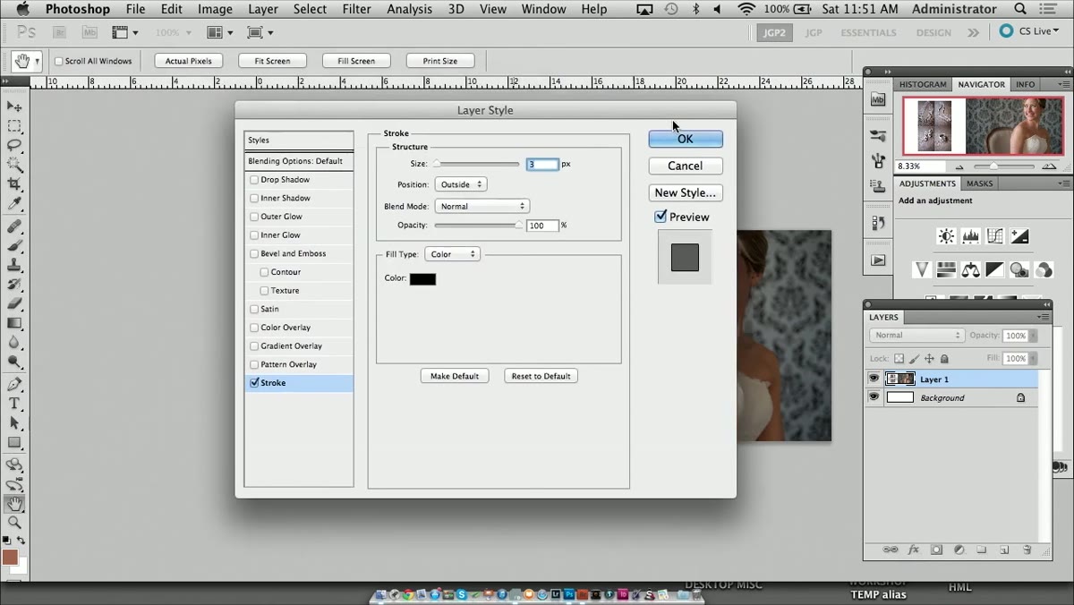Check Scroll All Windows option

(59, 61)
